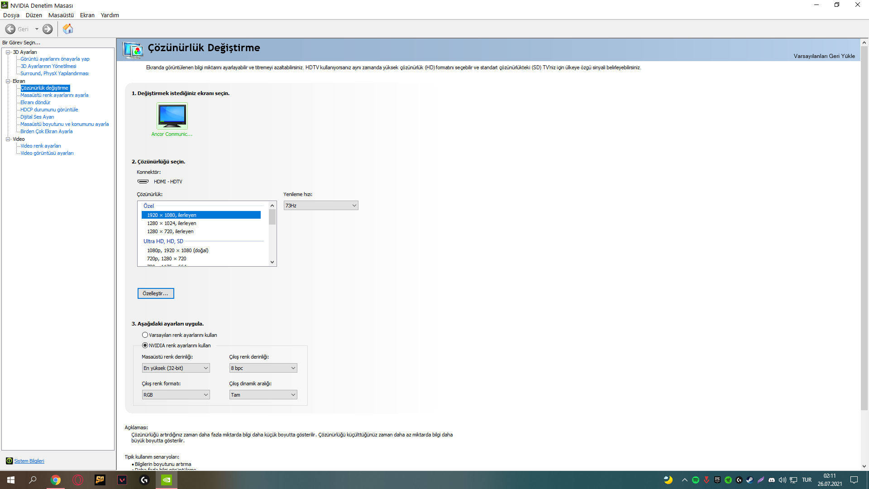Open Google Chrome from the taskbar

tap(56, 480)
